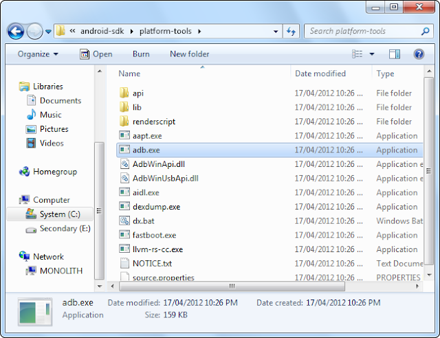The image size is (440, 338).
Task: Select the platform-tools breadcrumb
Action: [x=166, y=31]
